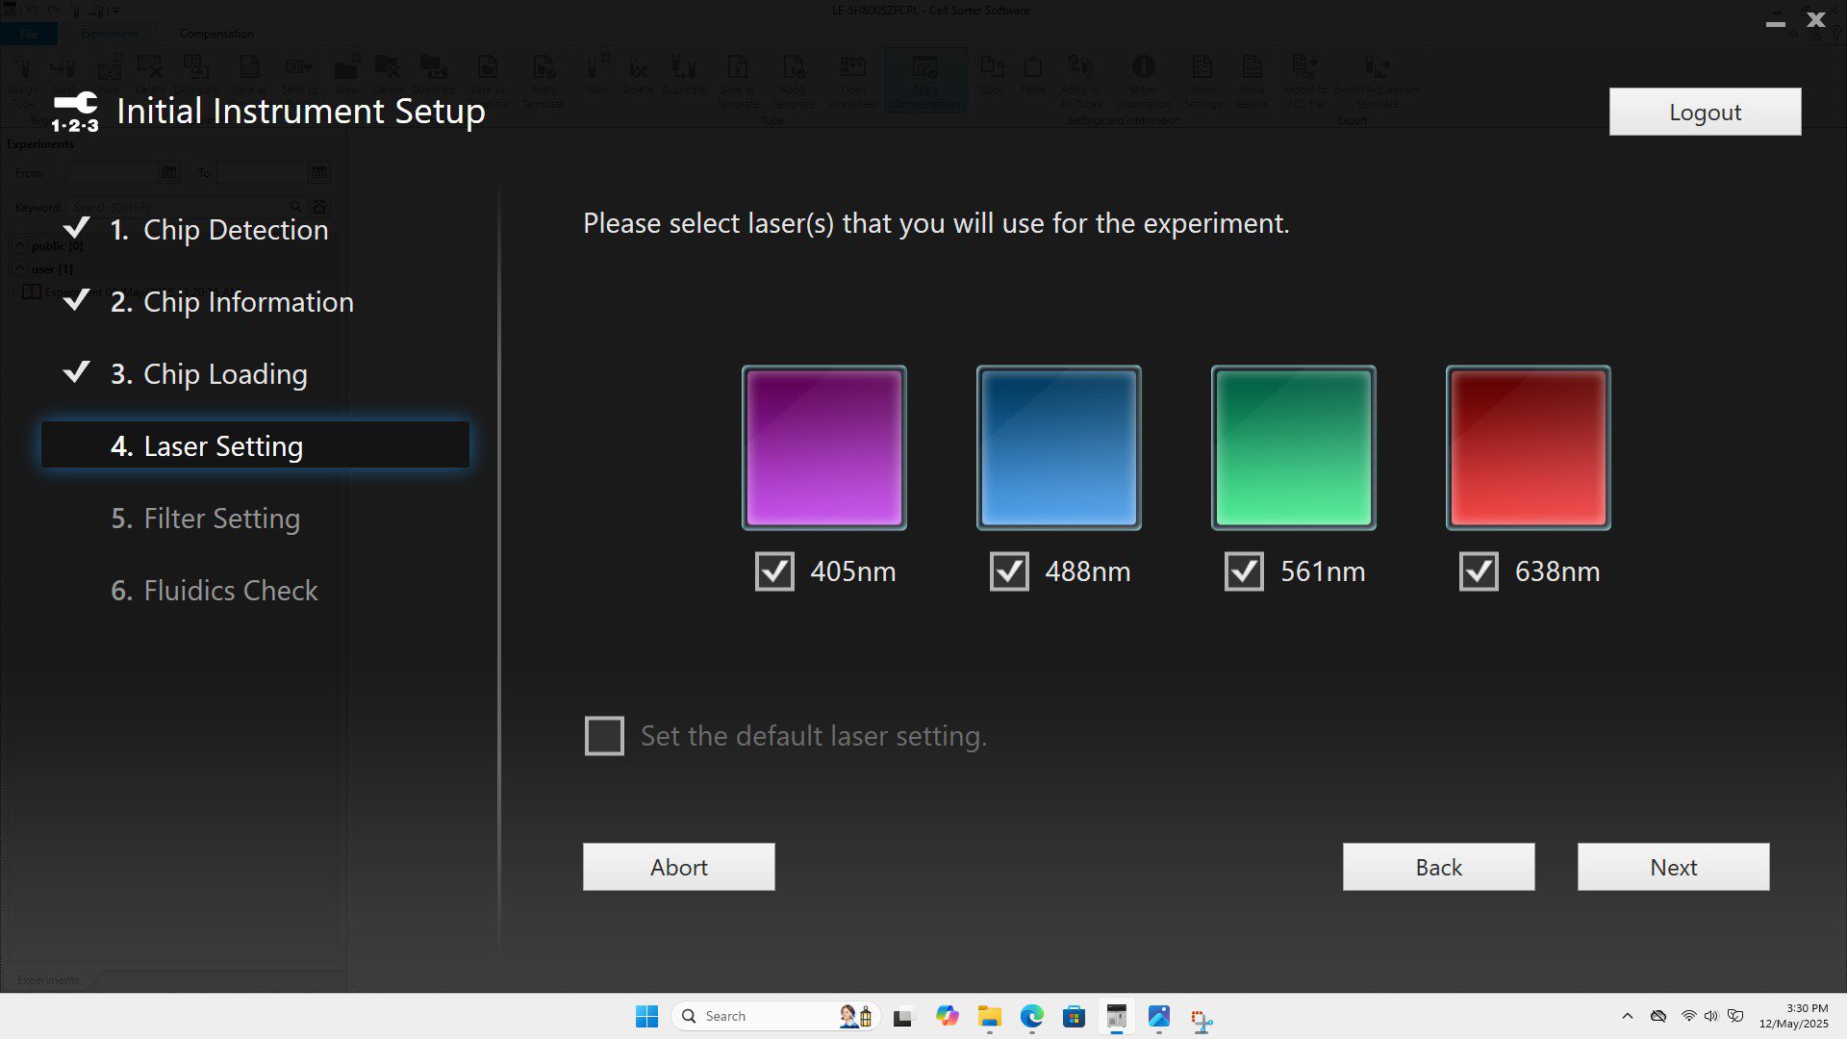Click the blue 488nm laser tile
This screenshot has width=1847, height=1039.
coord(1058,447)
